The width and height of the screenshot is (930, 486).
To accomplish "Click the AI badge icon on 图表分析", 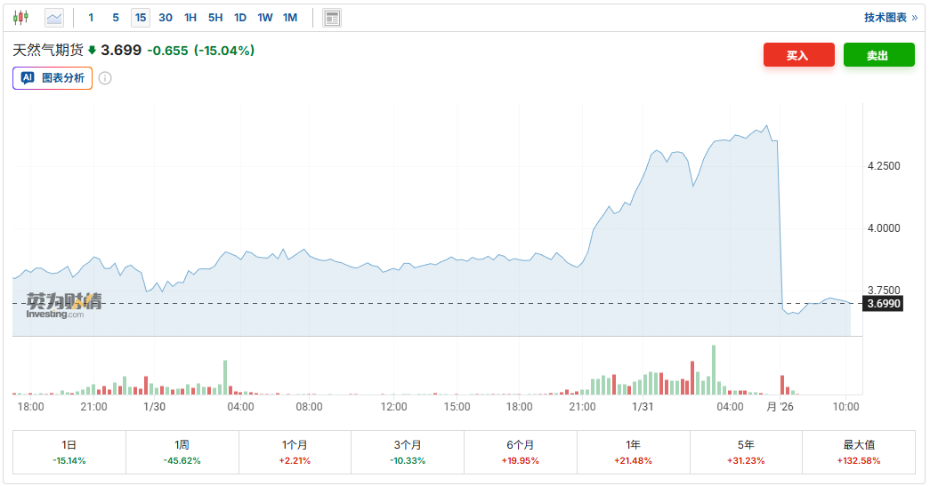I will click(28, 78).
